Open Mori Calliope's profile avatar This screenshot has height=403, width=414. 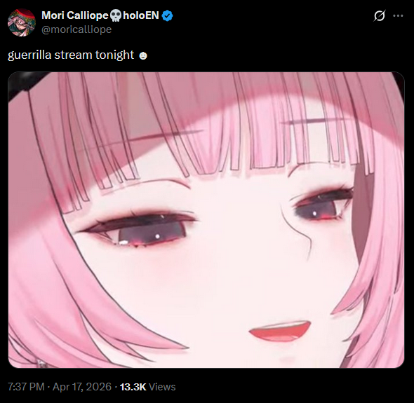pyautogui.click(x=22, y=22)
